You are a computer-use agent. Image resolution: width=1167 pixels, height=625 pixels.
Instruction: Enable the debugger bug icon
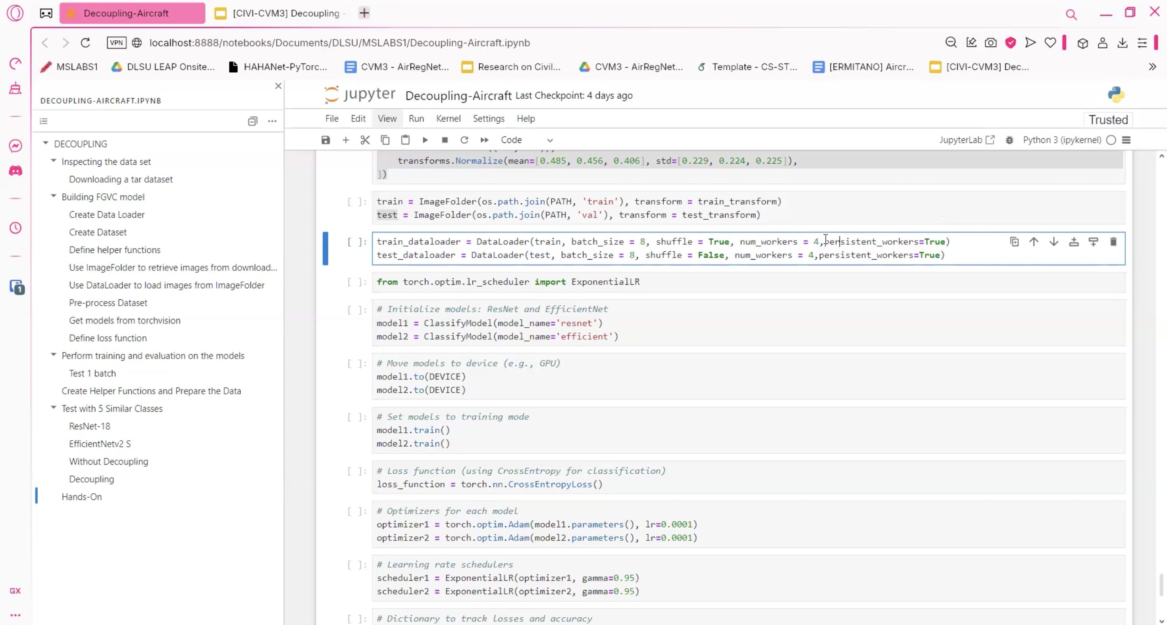click(1009, 140)
